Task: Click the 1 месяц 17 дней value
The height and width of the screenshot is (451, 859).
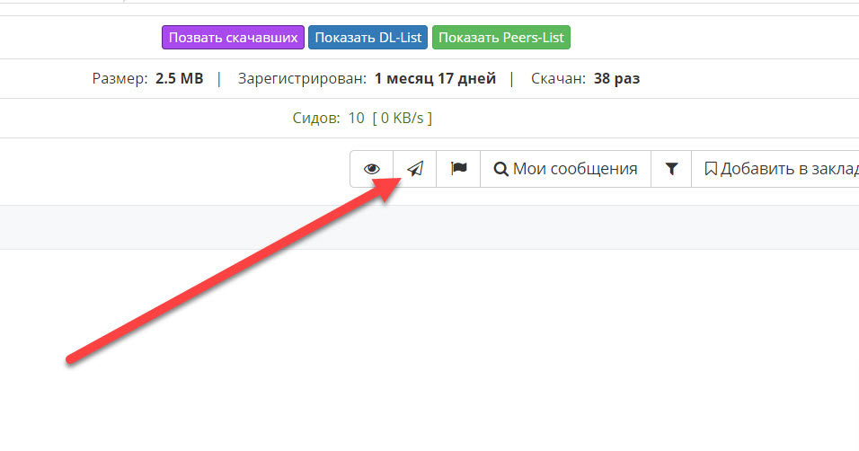Action: (x=435, y=79)
